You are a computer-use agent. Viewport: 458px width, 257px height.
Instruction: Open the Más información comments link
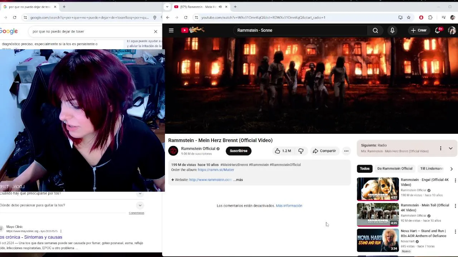pos(289,206)
